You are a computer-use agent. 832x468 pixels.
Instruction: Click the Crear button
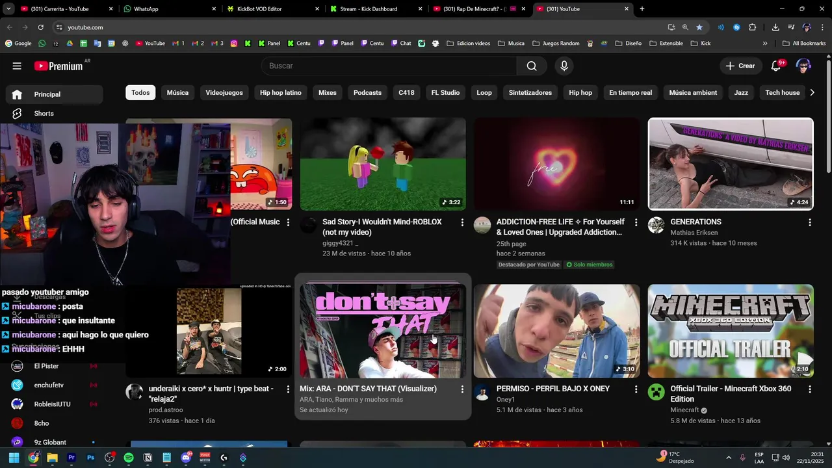(740, 66)
